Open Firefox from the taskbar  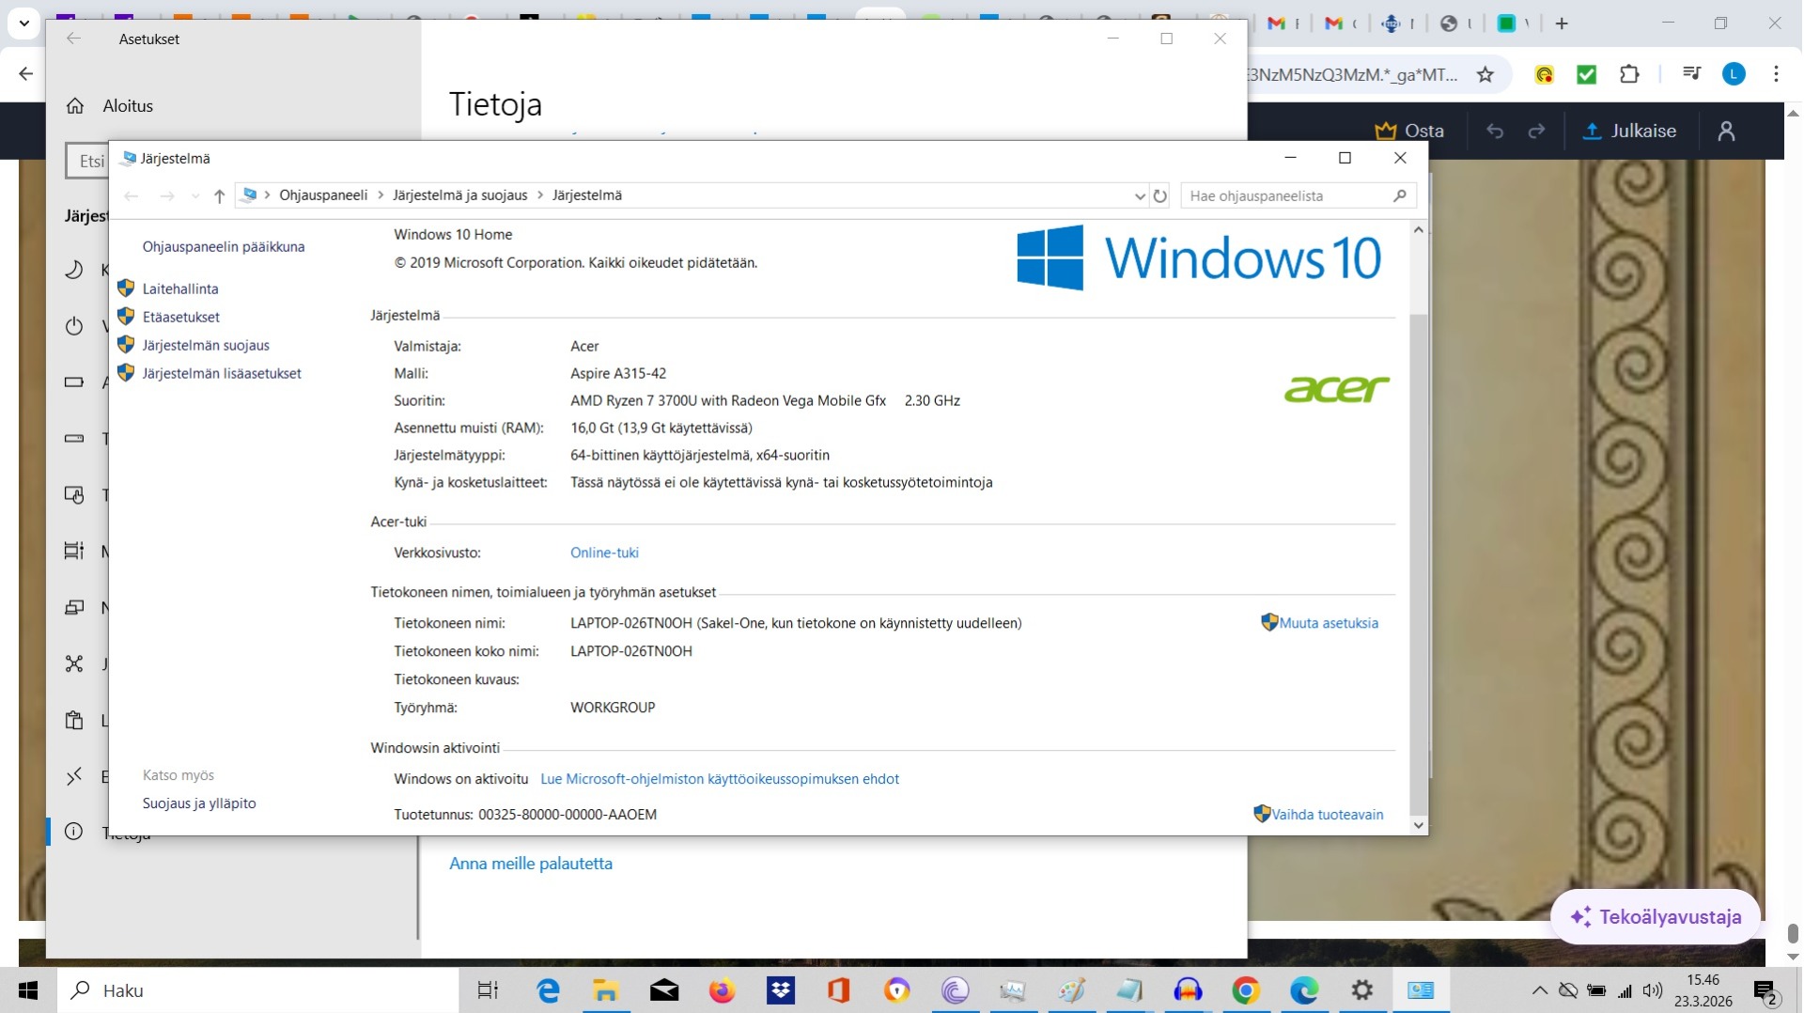pos(722,990)
